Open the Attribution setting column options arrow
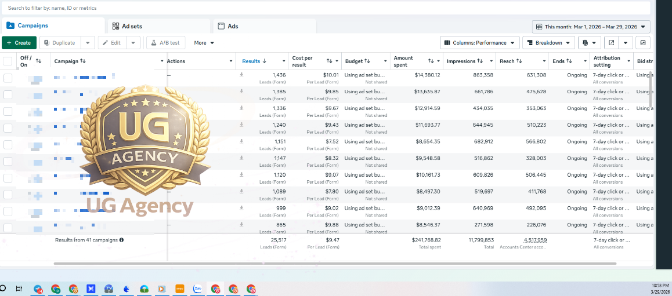 pos(628,61)
